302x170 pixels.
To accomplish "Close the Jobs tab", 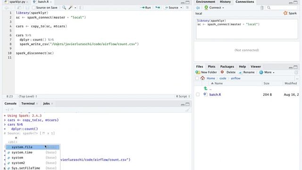I will (52, 104).
